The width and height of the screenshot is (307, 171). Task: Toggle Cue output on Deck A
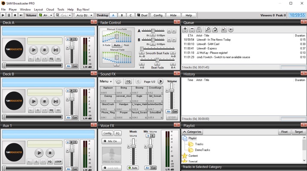[x=75, y=66]
